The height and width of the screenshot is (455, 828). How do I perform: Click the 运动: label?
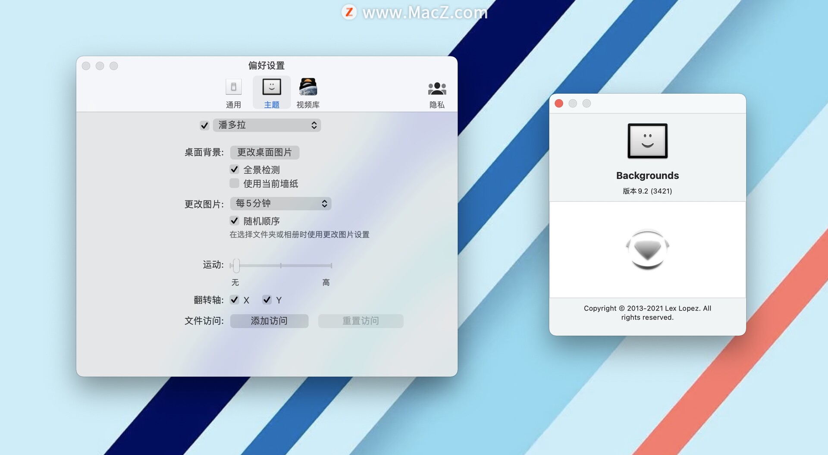213,265
